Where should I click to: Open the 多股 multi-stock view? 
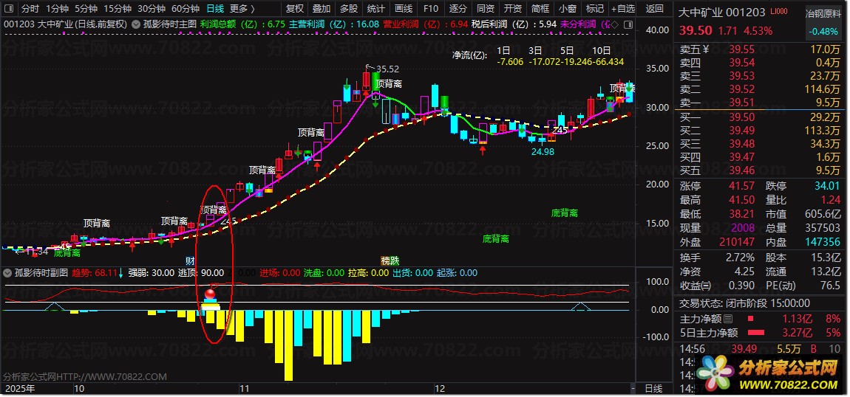349,9
